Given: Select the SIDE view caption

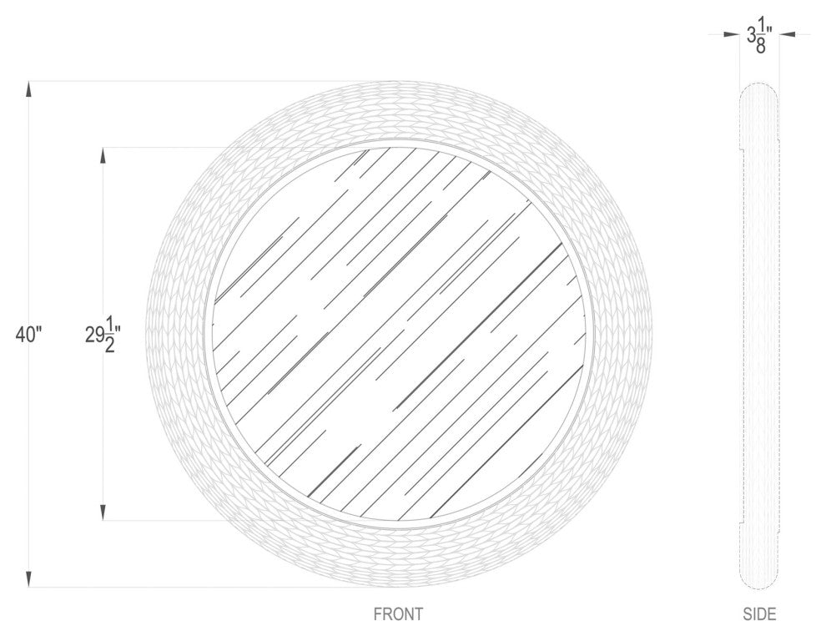Looking at the screenshot, I should 759,615.
